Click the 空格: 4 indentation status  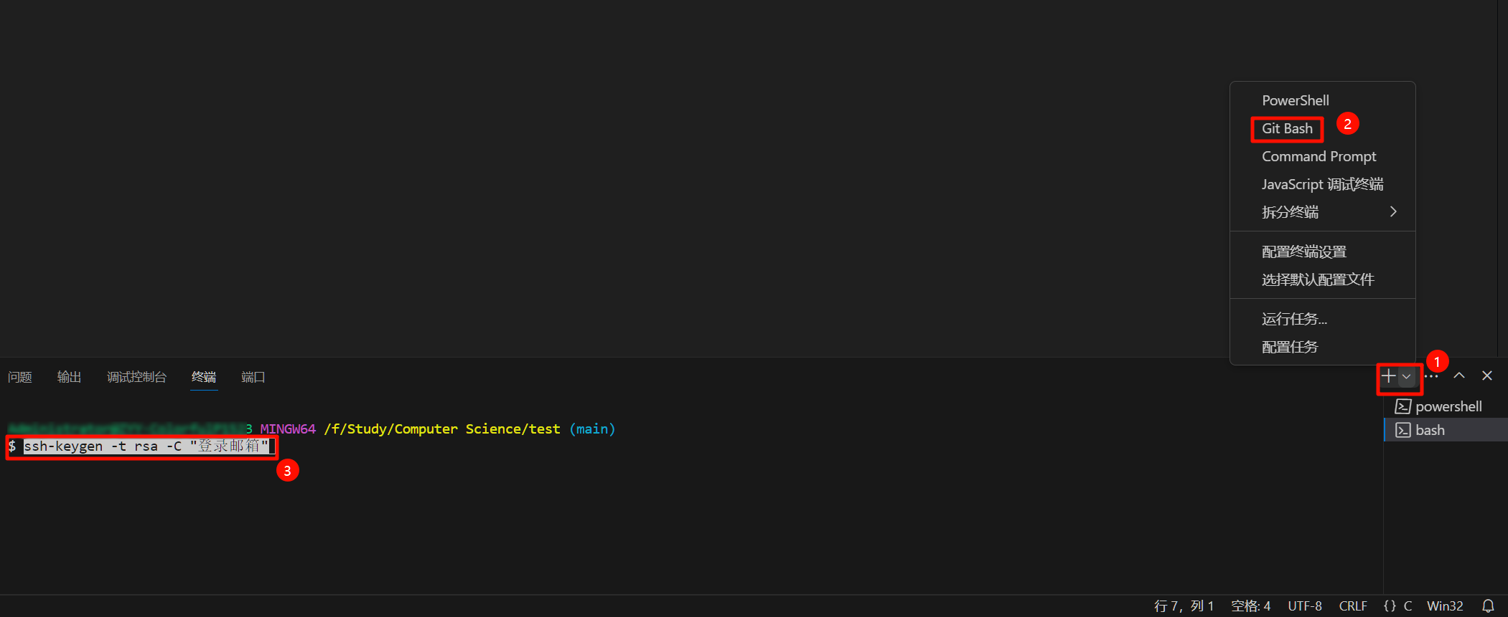point(1251,606)
